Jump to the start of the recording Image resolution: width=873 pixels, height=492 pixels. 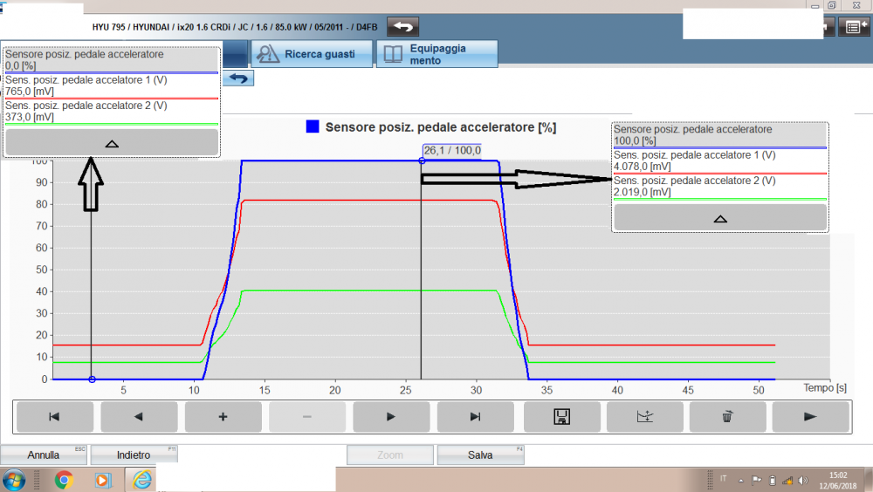coord(54,417)
